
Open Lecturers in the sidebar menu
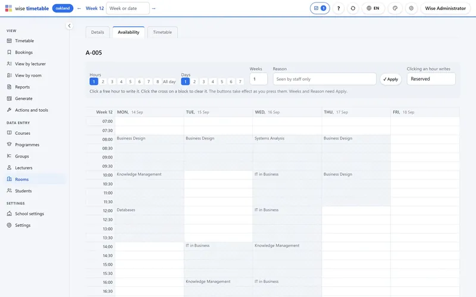pos(24,168)
